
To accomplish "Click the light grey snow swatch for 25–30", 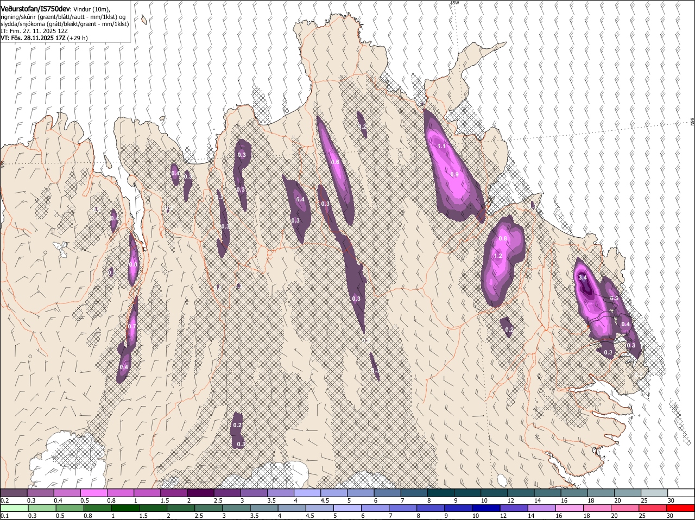I will pos(654,493).
